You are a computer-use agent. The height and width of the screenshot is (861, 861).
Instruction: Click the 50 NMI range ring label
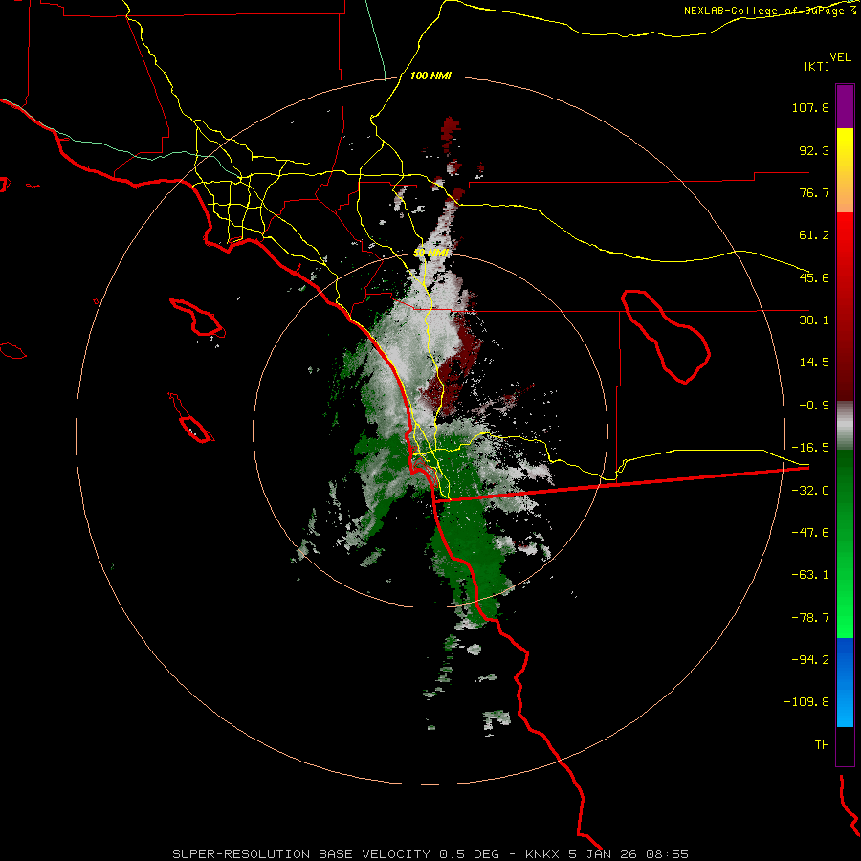pyautogui.click(x=431, y=254)
